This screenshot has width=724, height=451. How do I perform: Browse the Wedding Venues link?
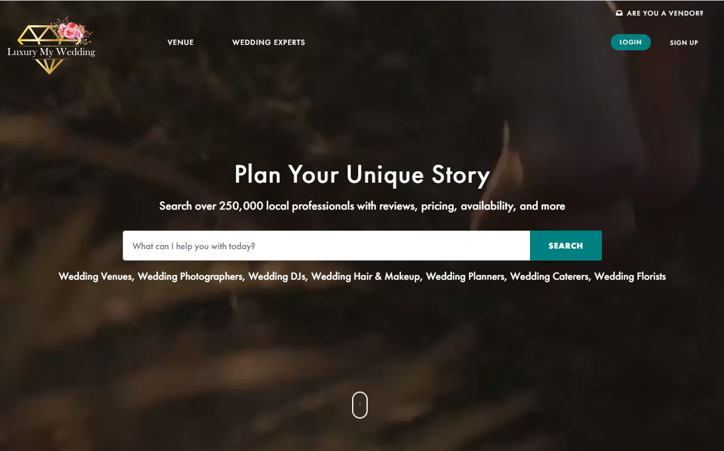pos(96,277)
